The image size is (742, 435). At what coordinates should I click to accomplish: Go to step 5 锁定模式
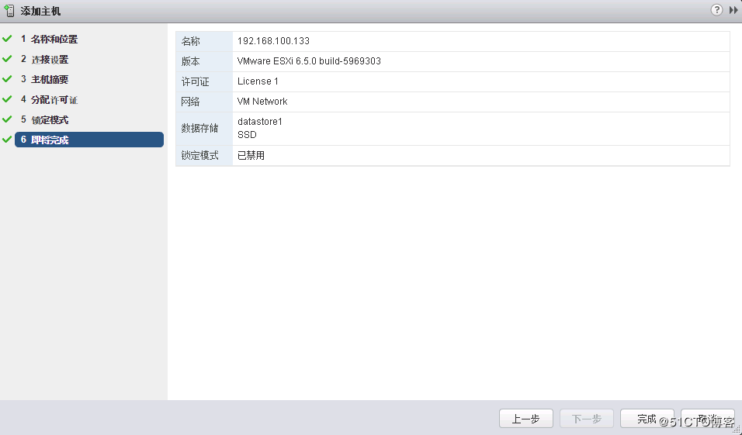coord(44,120)
